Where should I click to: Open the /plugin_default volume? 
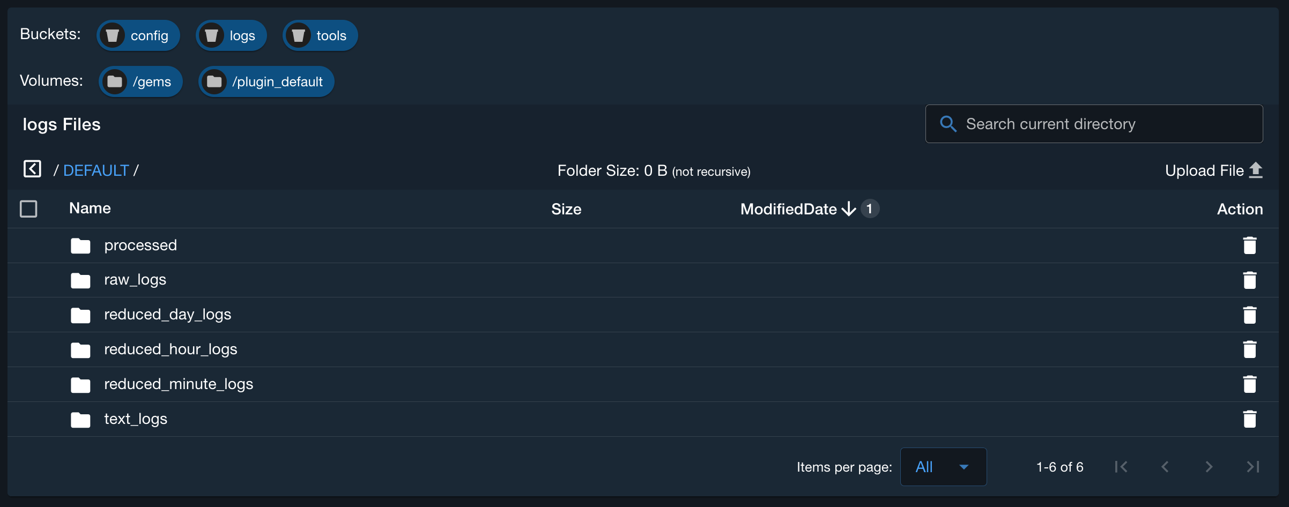coord(266,82)
